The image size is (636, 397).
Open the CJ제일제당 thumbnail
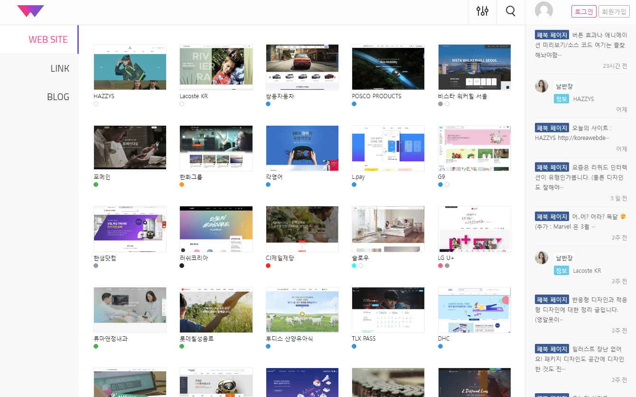click(302, 229)
